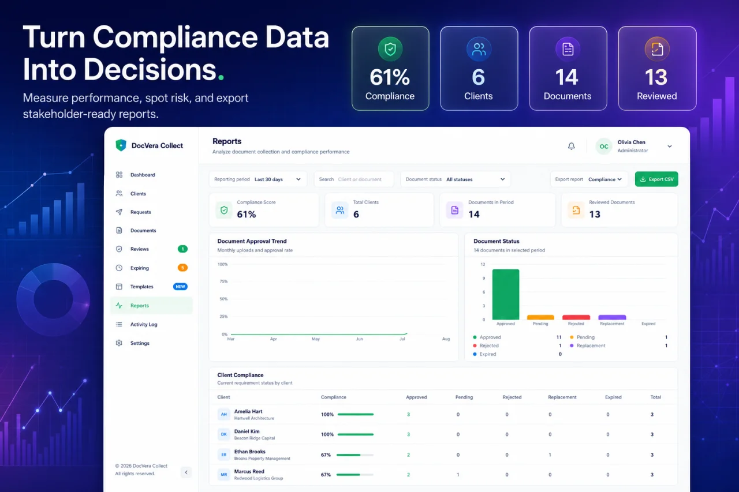Image resolution: width=739 pixels, height=492 pixels.
Task: Click the purple Replacement bar in chart
Action: [612, 317]
